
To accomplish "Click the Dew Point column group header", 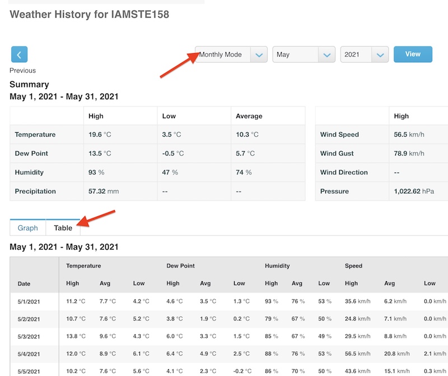I will [x=181, y=266].
